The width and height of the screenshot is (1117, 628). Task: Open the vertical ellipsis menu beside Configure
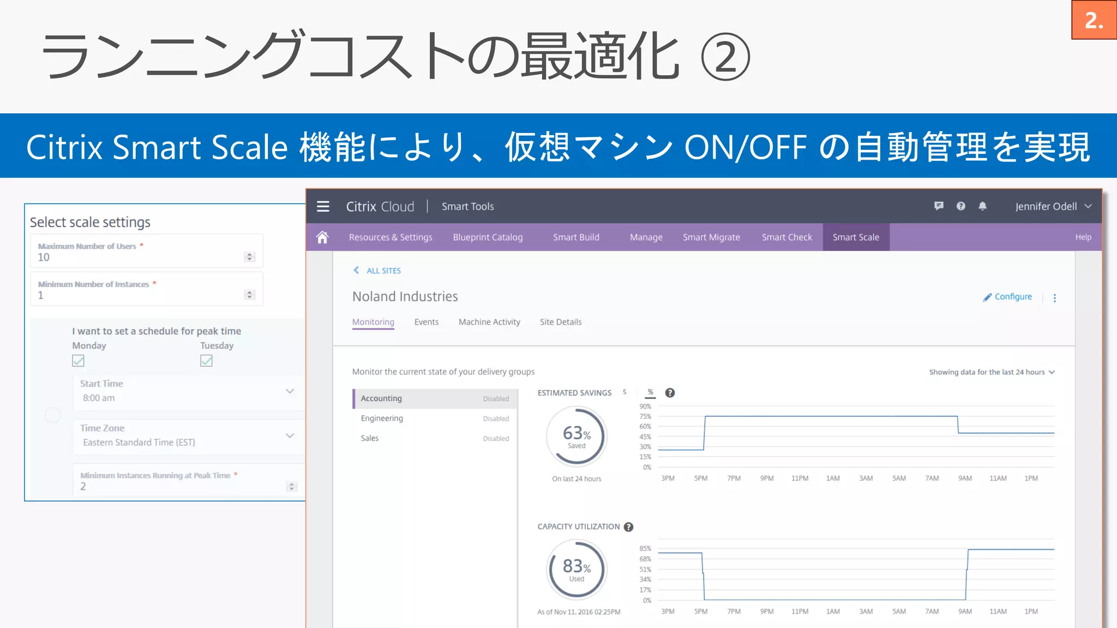(1055, 298)
